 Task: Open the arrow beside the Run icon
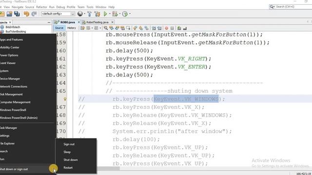point(110,14)
